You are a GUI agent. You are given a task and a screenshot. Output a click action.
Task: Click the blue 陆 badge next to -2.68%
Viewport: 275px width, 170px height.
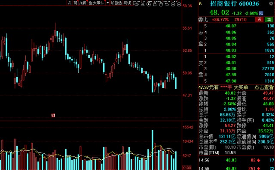[x=261, y=13]
